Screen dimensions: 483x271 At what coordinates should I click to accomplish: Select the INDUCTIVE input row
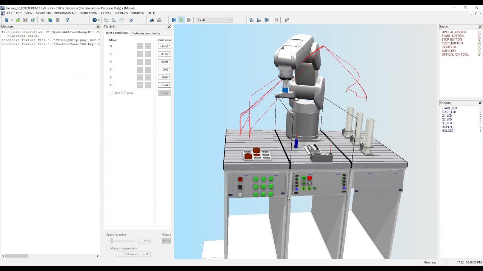point(461,47)
